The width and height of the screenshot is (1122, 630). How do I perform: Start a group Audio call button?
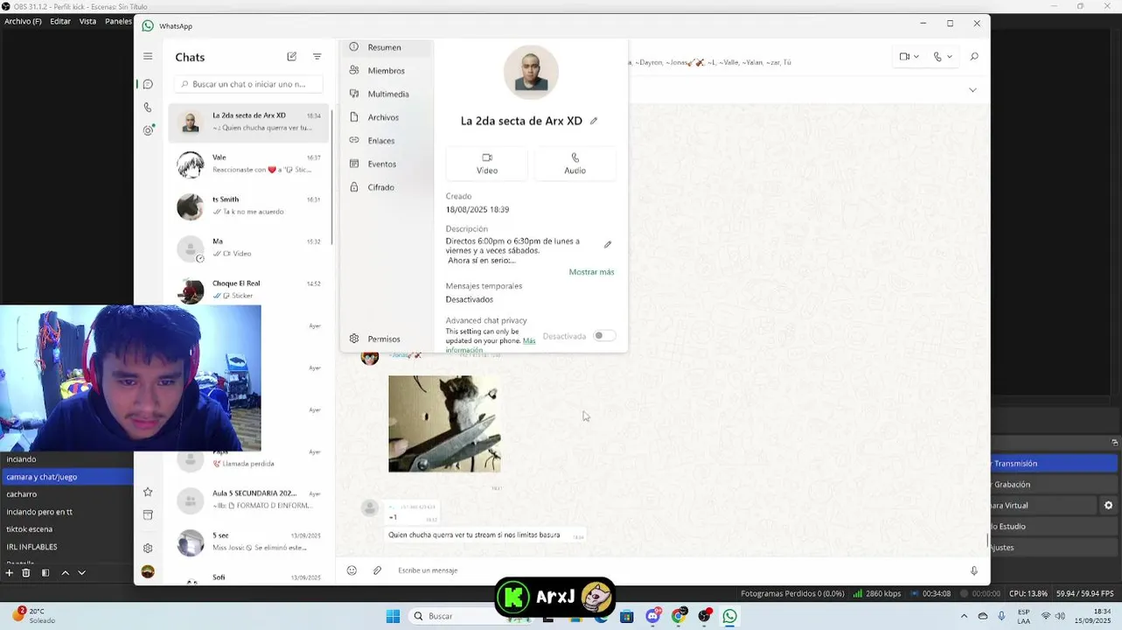click(x=575, y=164)
